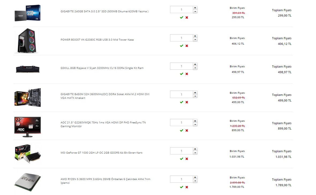Open AOC 21.5" G2260VWQ6 monitor product link

[103, 124]
